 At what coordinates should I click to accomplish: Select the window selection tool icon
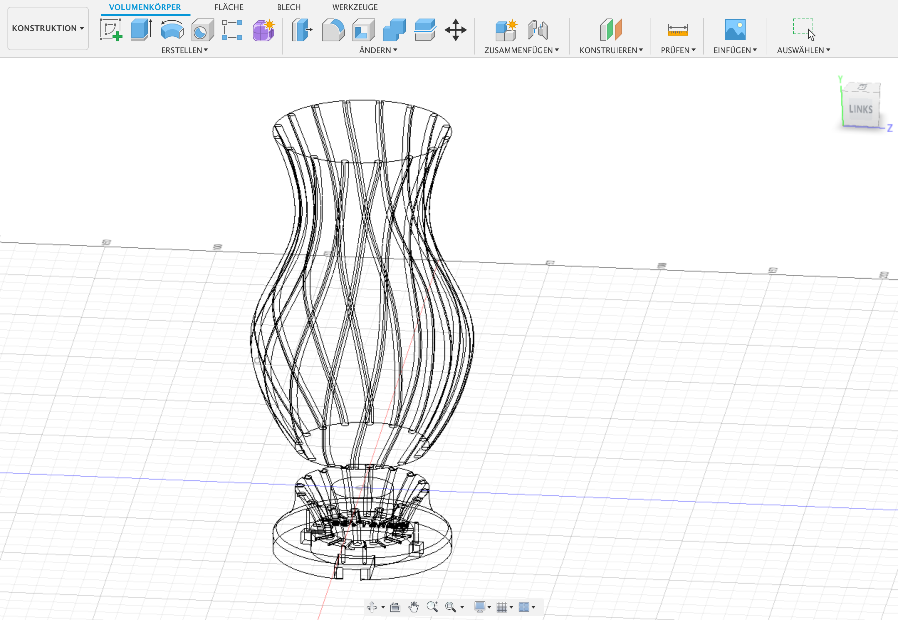pyautogui.click(x=804, y=30)
